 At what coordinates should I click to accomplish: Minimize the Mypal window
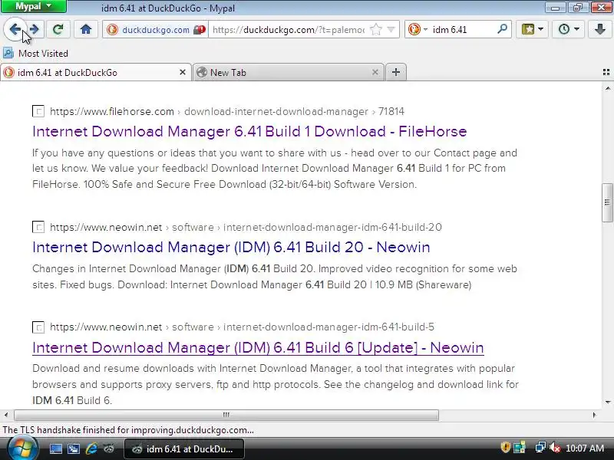pyautogui.click(x=555, y=7)
